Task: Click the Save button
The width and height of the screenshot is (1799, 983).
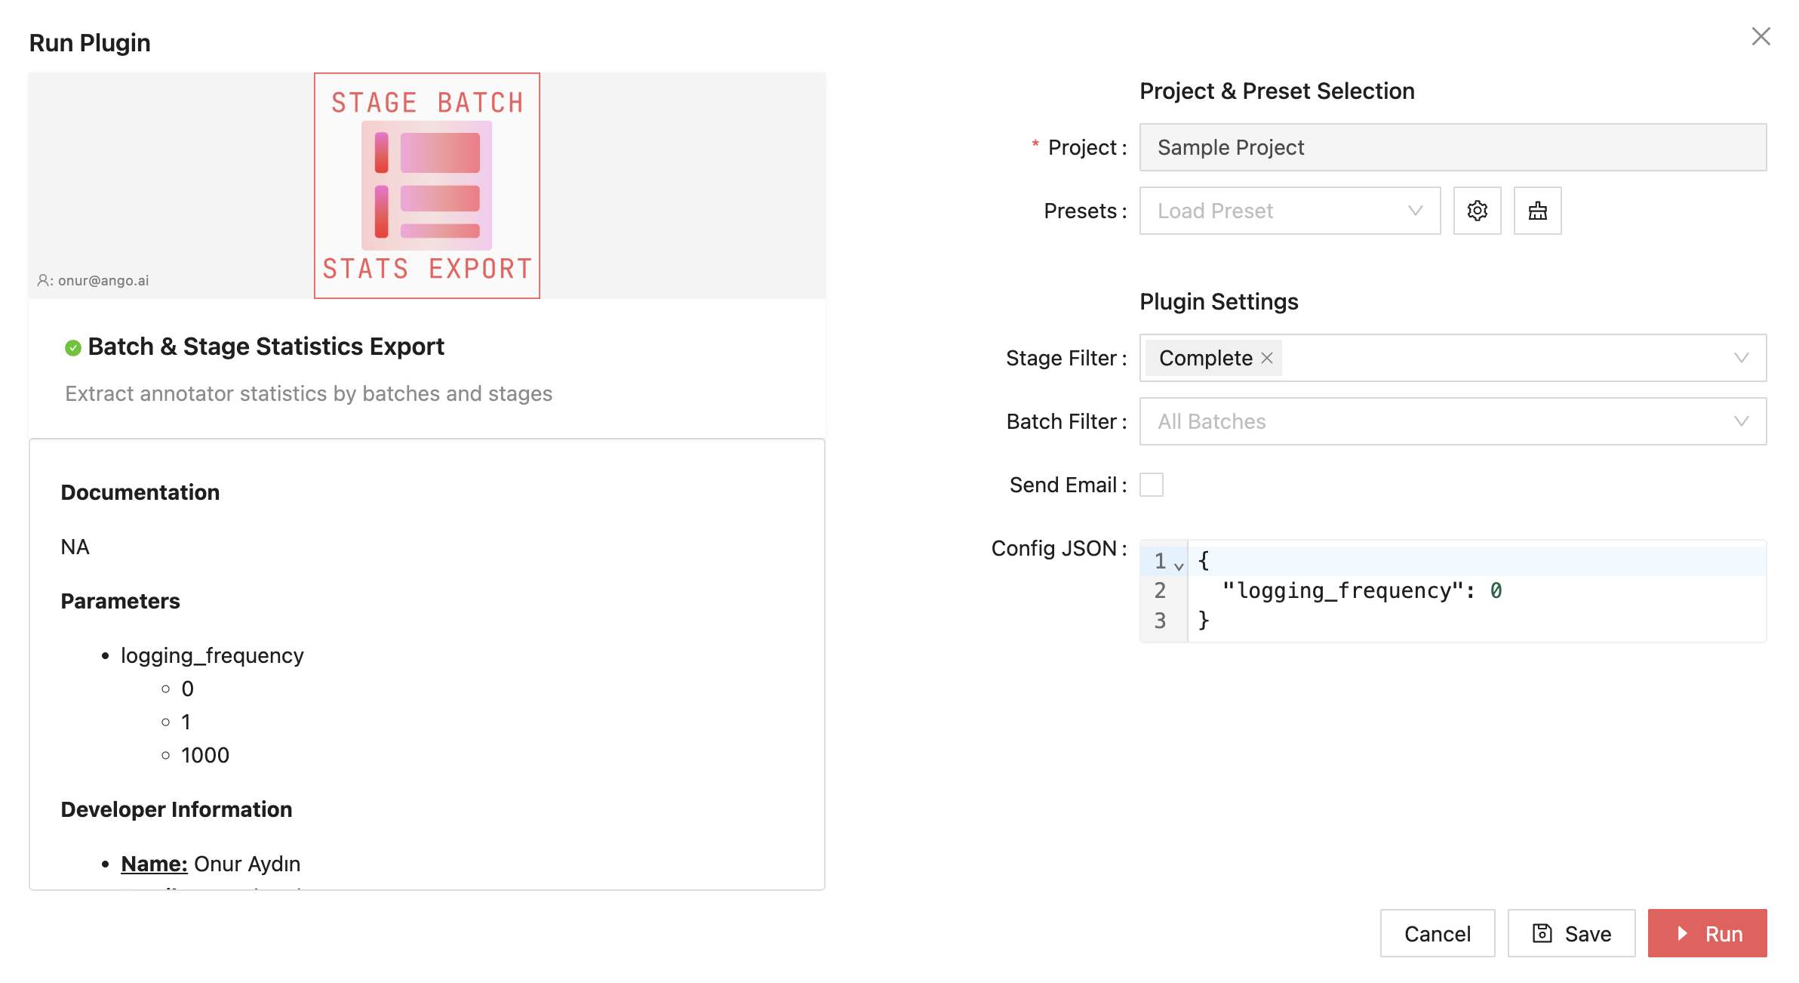Action: pyautogui.click(x=1571, y=934)
